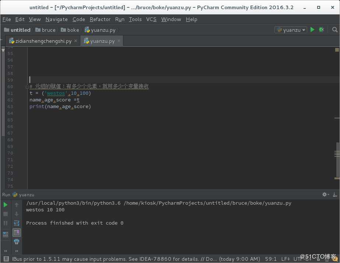
Task: Open the Code menu
Action: (78, 19)
